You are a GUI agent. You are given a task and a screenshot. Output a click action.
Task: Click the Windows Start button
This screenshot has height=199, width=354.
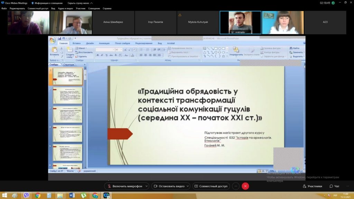point(4,195)
